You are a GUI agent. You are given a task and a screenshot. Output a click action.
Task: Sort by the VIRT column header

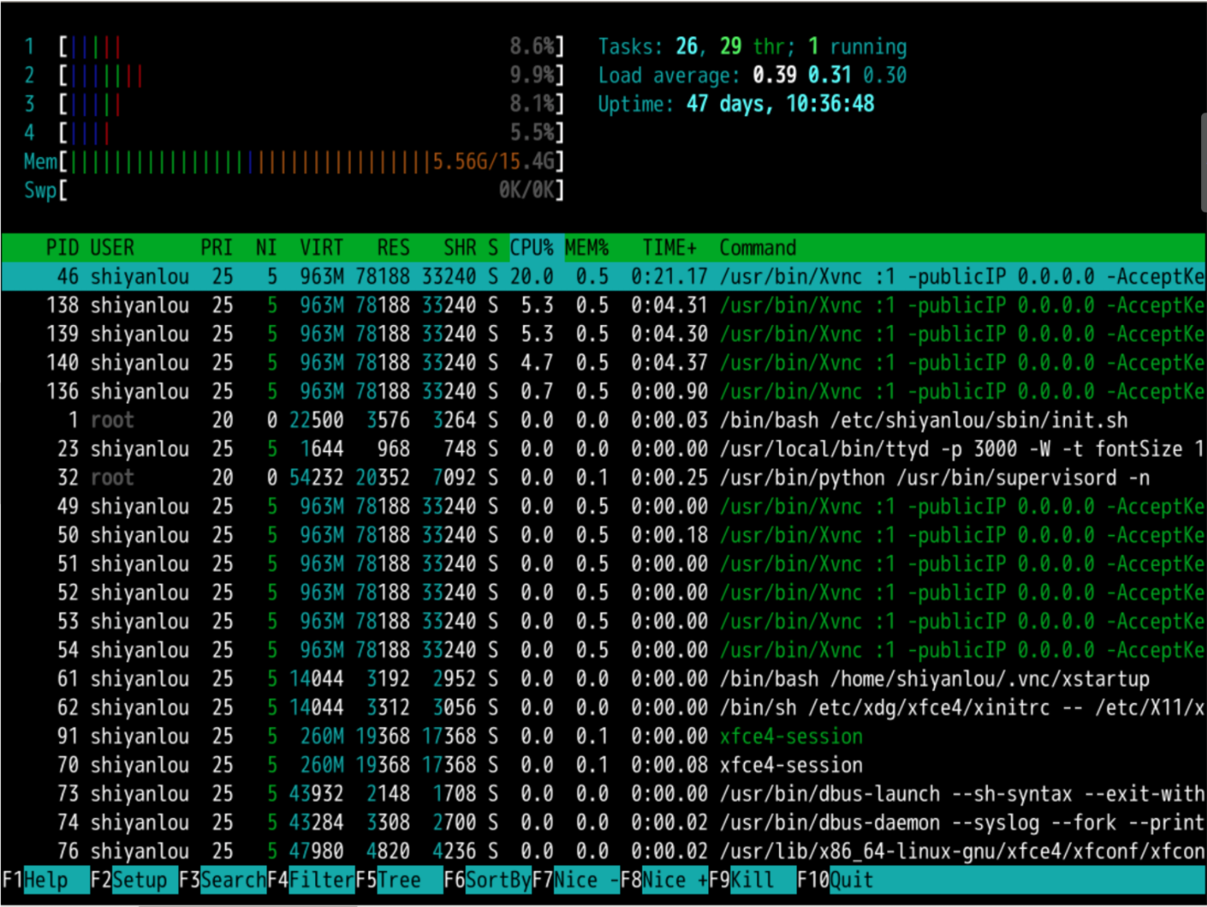pos(322,248)
